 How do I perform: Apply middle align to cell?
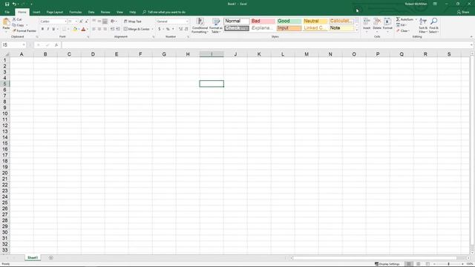(99, 22)
